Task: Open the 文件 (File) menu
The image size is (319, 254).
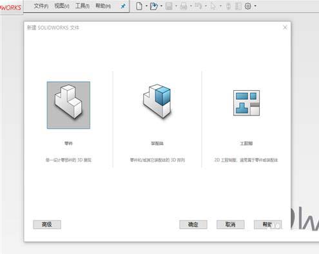Action: click(x=41, y=6)
